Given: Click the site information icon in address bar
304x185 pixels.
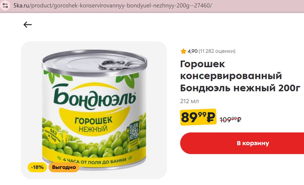Looking at the screenshot, I should 5,5.
